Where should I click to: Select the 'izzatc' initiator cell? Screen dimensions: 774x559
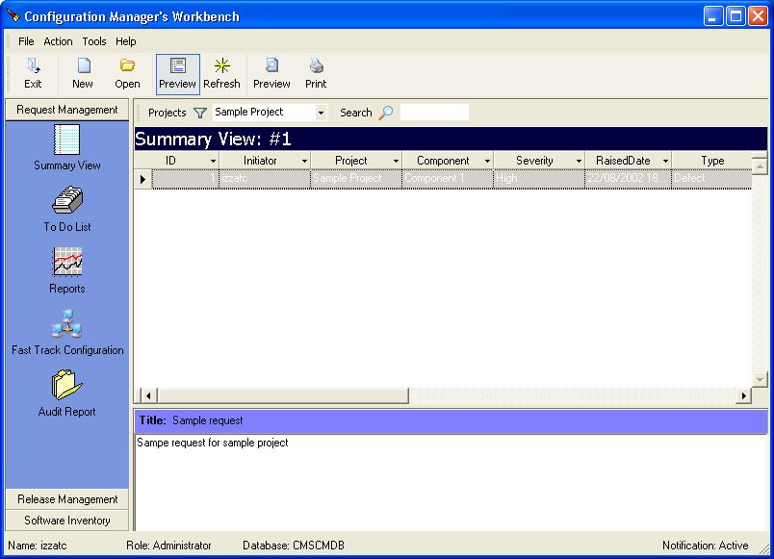click(265, 179)
